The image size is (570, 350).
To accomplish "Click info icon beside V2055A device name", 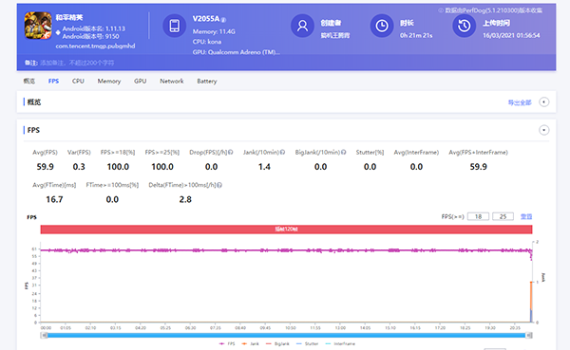I will [x=223, y=20].
